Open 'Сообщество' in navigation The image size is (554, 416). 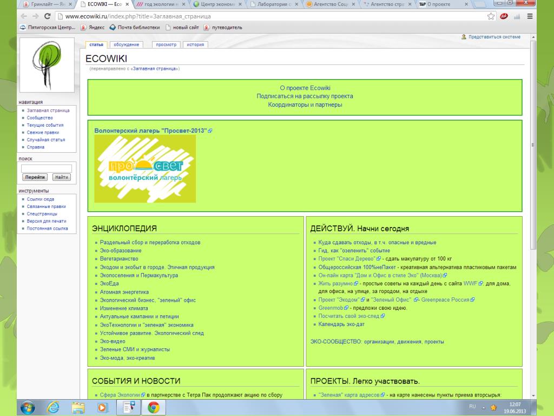tap(40, 118)
